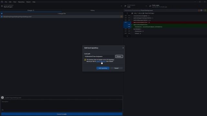Image resolution: width=207 pixels, height=116 pixels.
Task: Open the View menu
Action: click(x=15, y=2)
